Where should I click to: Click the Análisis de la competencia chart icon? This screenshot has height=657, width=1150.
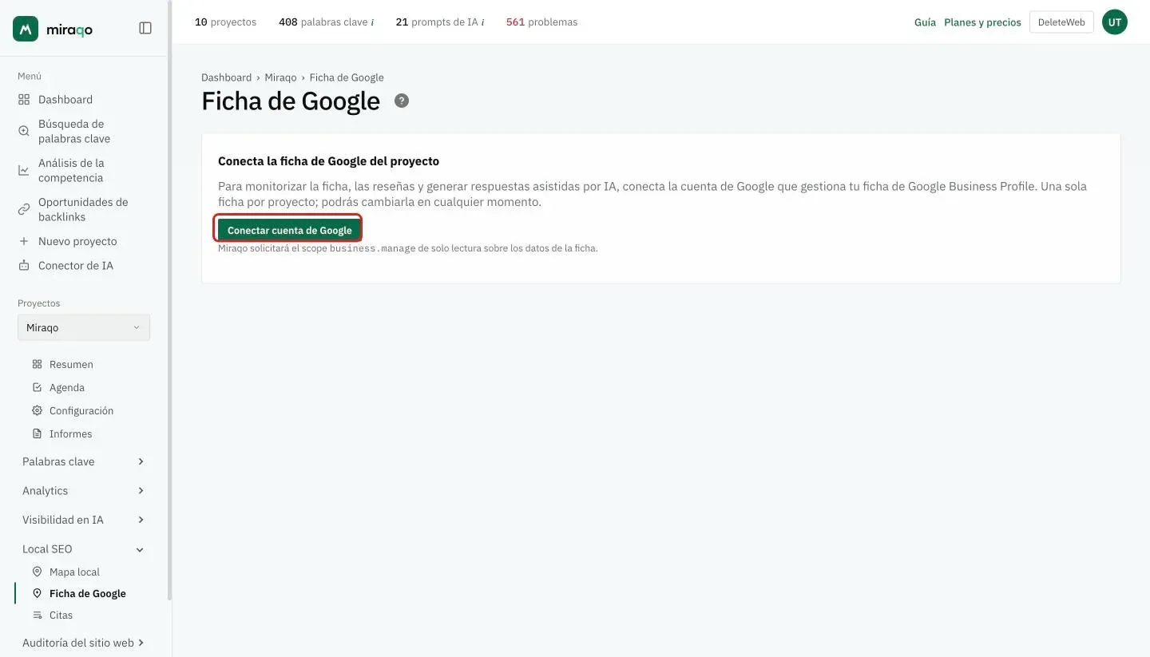pyautogui.click(x=24, y=170)
